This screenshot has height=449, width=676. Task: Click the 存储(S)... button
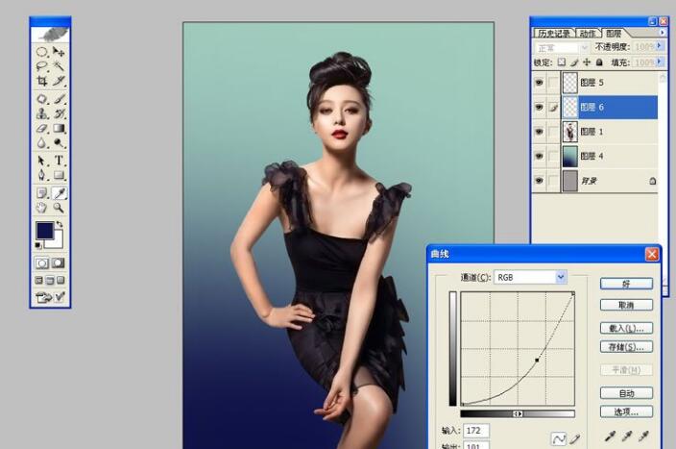[626, 347]
